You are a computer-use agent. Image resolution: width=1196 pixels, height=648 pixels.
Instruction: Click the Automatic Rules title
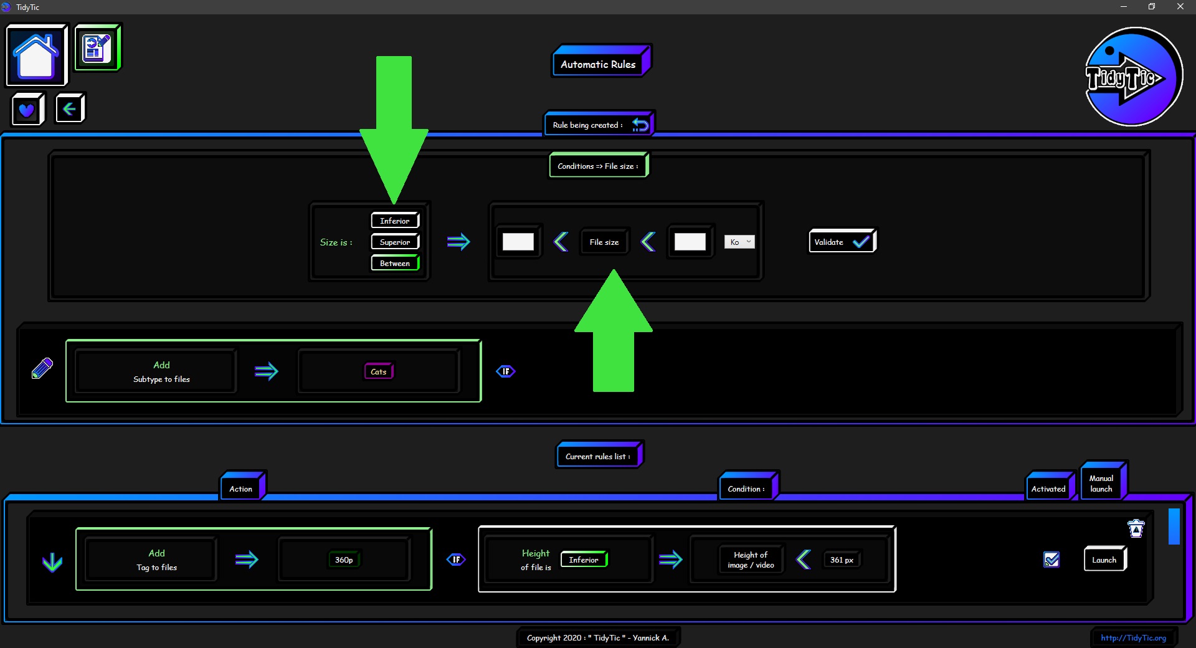pos(600,62)
